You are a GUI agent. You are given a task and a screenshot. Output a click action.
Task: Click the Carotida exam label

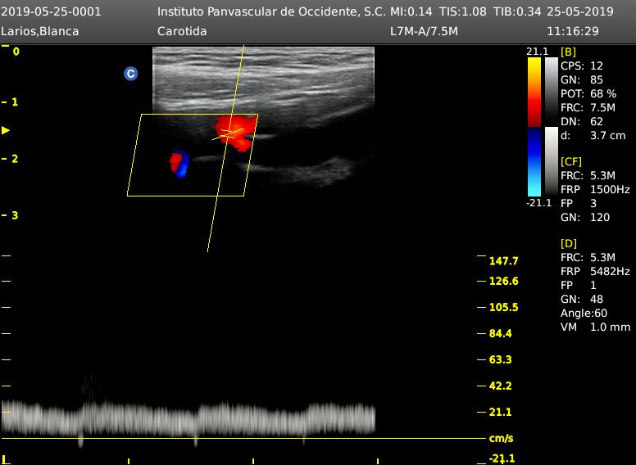(x=182, y=31)
